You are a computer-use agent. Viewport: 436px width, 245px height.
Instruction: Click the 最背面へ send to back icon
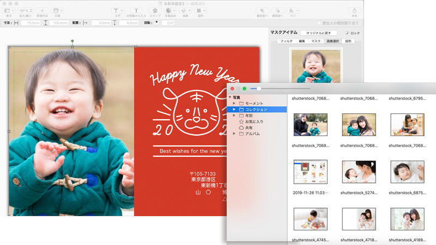pyautogui.click(x=277, y=10)
